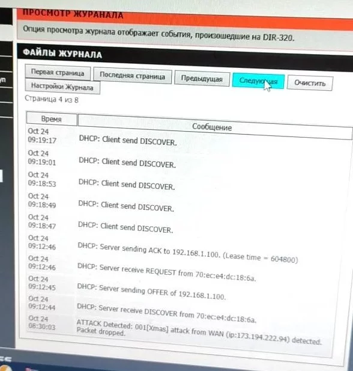Select the "Время" column header
This screenshot has height=371, width=353.
[x=52, y=119]
